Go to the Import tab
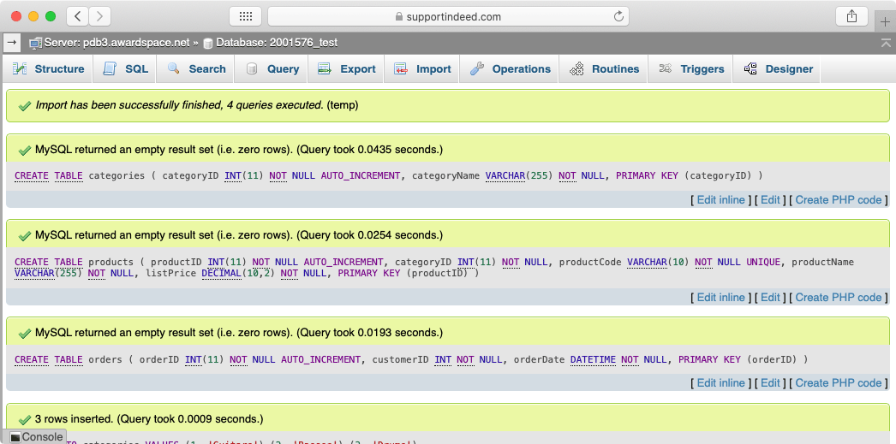 (x=423, y=69)
